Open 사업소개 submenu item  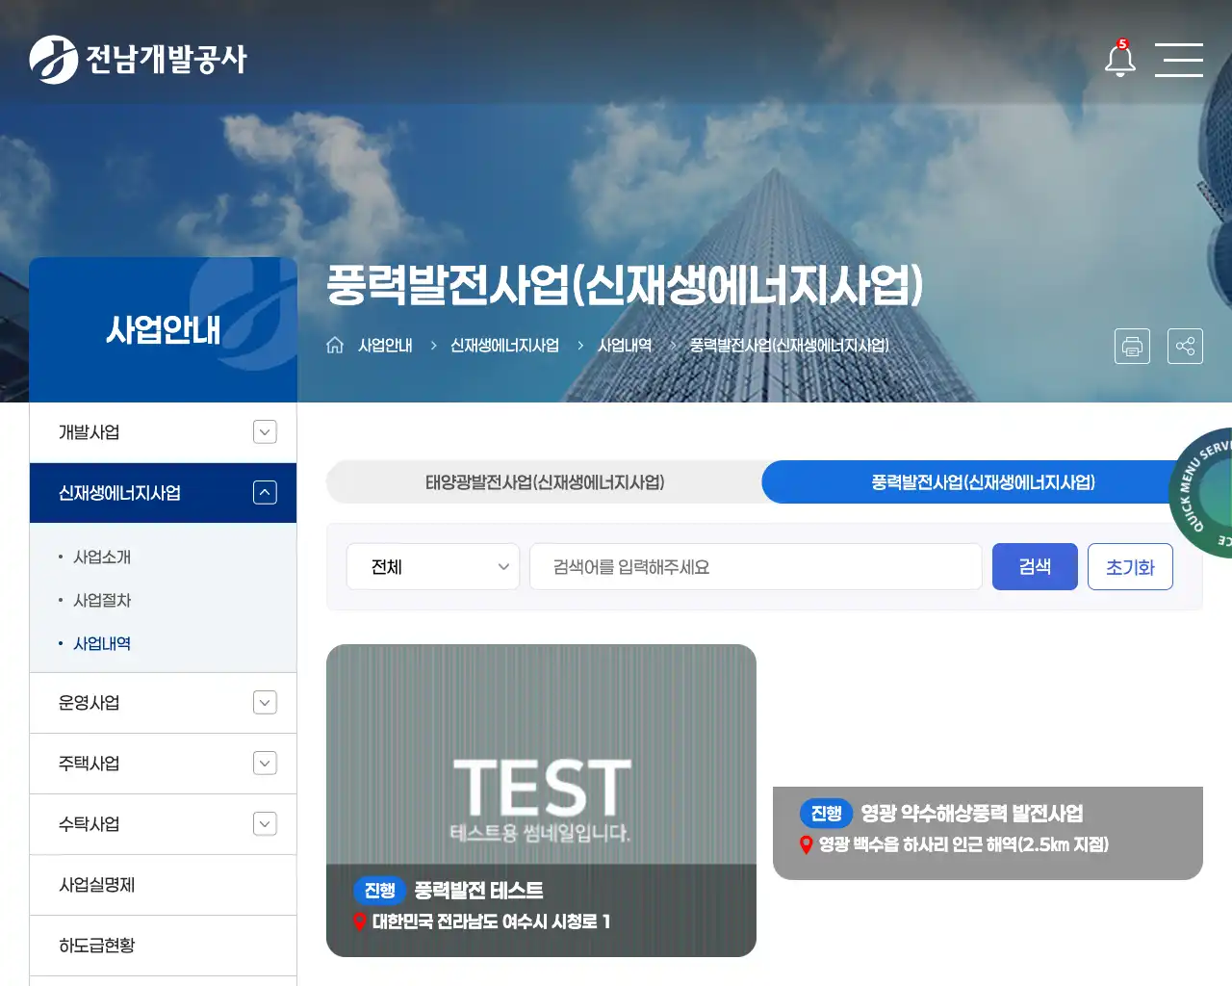pyautogui.click(x=102, y=557)
